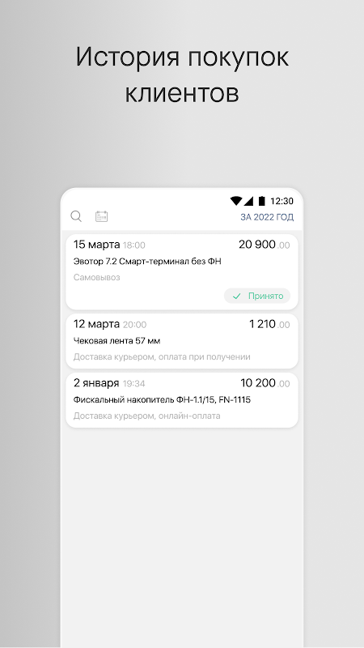The width and height of the screenshot is (364, 648).
Task: Tap the 12:30 clock in status bar
Action: click(281, 201)
